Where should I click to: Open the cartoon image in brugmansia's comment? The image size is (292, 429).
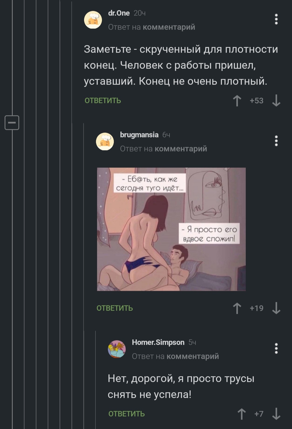[171, 229]
